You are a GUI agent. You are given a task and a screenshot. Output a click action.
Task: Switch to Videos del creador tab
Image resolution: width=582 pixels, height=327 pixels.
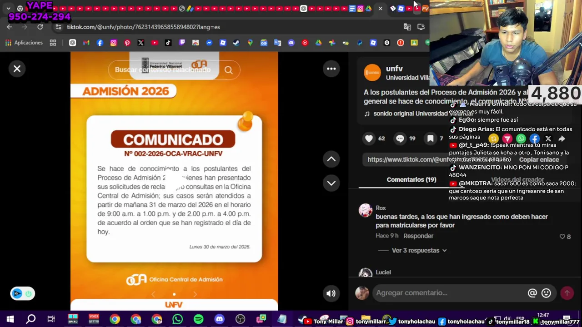517,180
